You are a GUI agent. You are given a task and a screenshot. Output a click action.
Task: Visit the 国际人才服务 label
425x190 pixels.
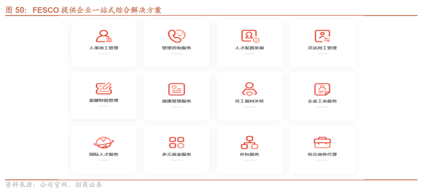[x=104, y=155]
